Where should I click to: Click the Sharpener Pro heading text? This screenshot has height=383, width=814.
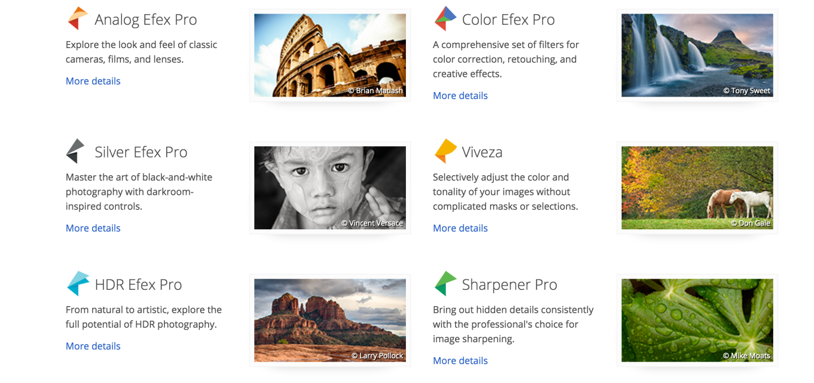click(x=509, y=285)
